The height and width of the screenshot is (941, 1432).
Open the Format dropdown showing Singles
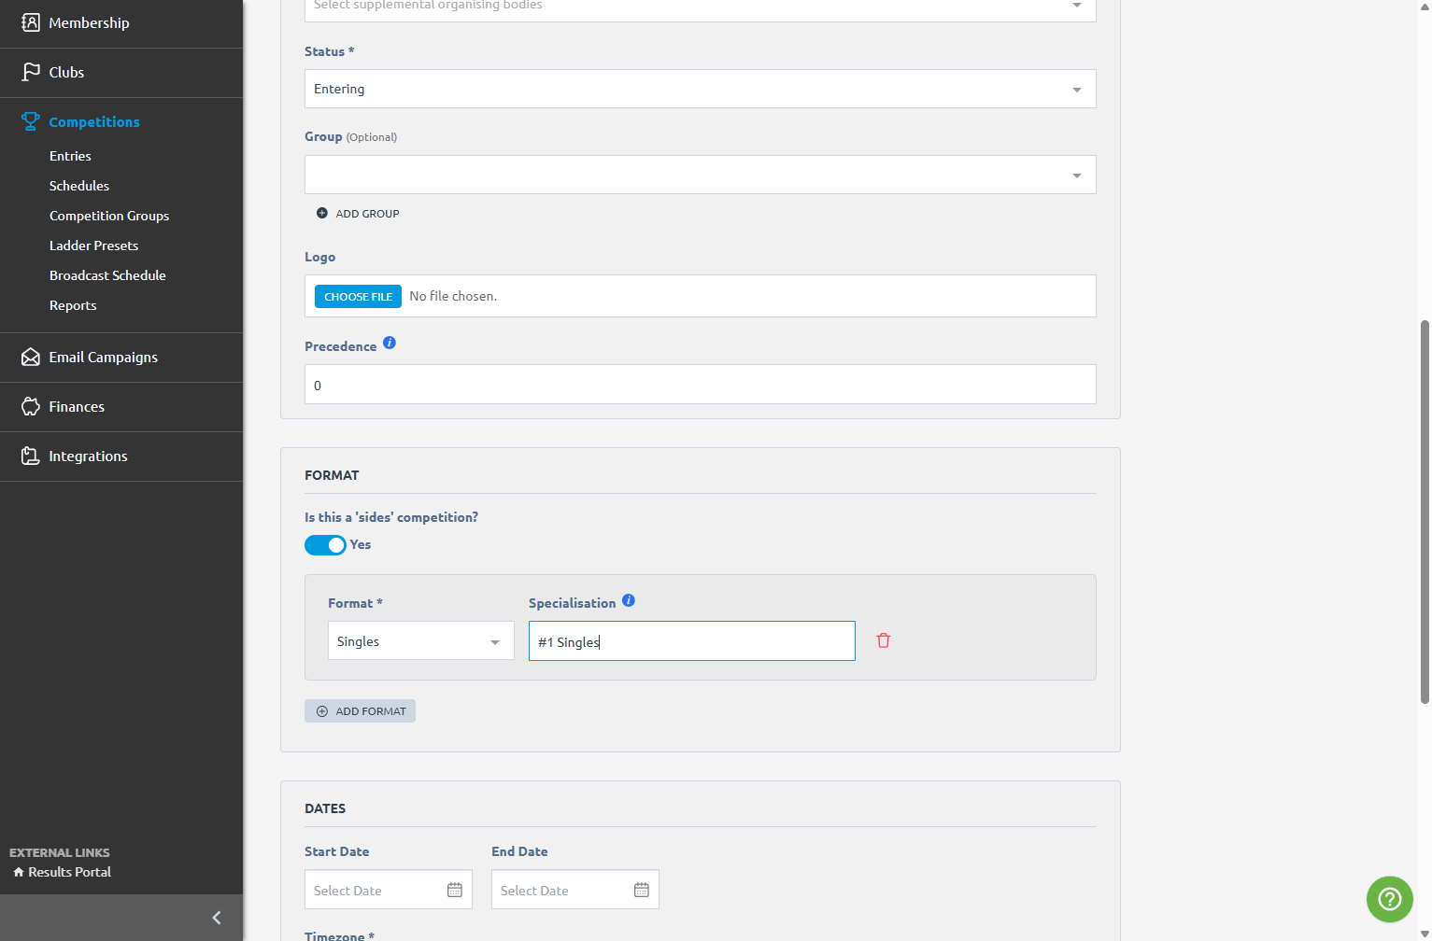(421, 640)
